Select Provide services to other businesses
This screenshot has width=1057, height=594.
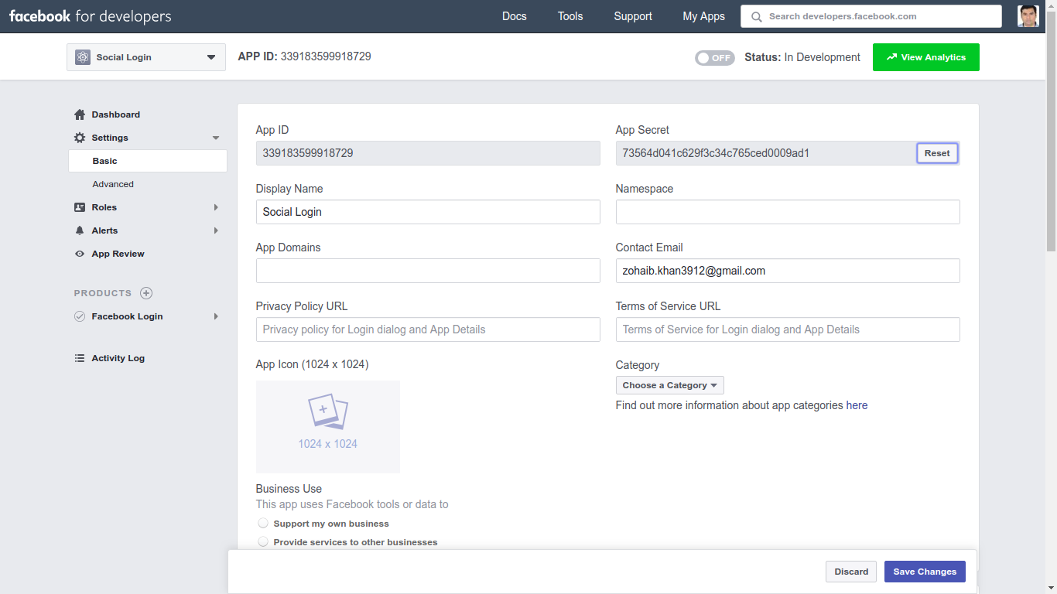(x=263, y=542)
